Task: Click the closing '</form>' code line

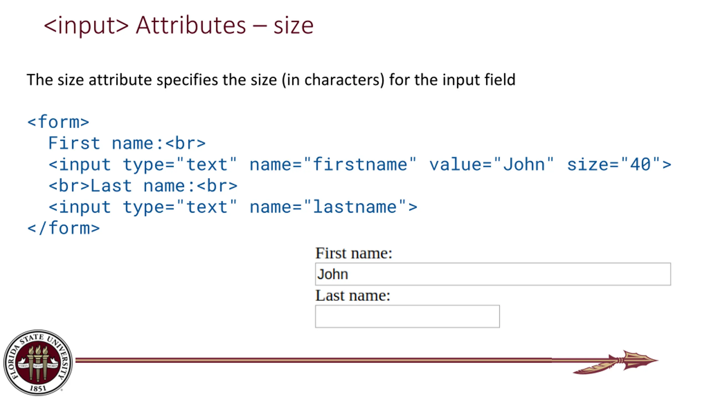Action: [x=64, y=228]
